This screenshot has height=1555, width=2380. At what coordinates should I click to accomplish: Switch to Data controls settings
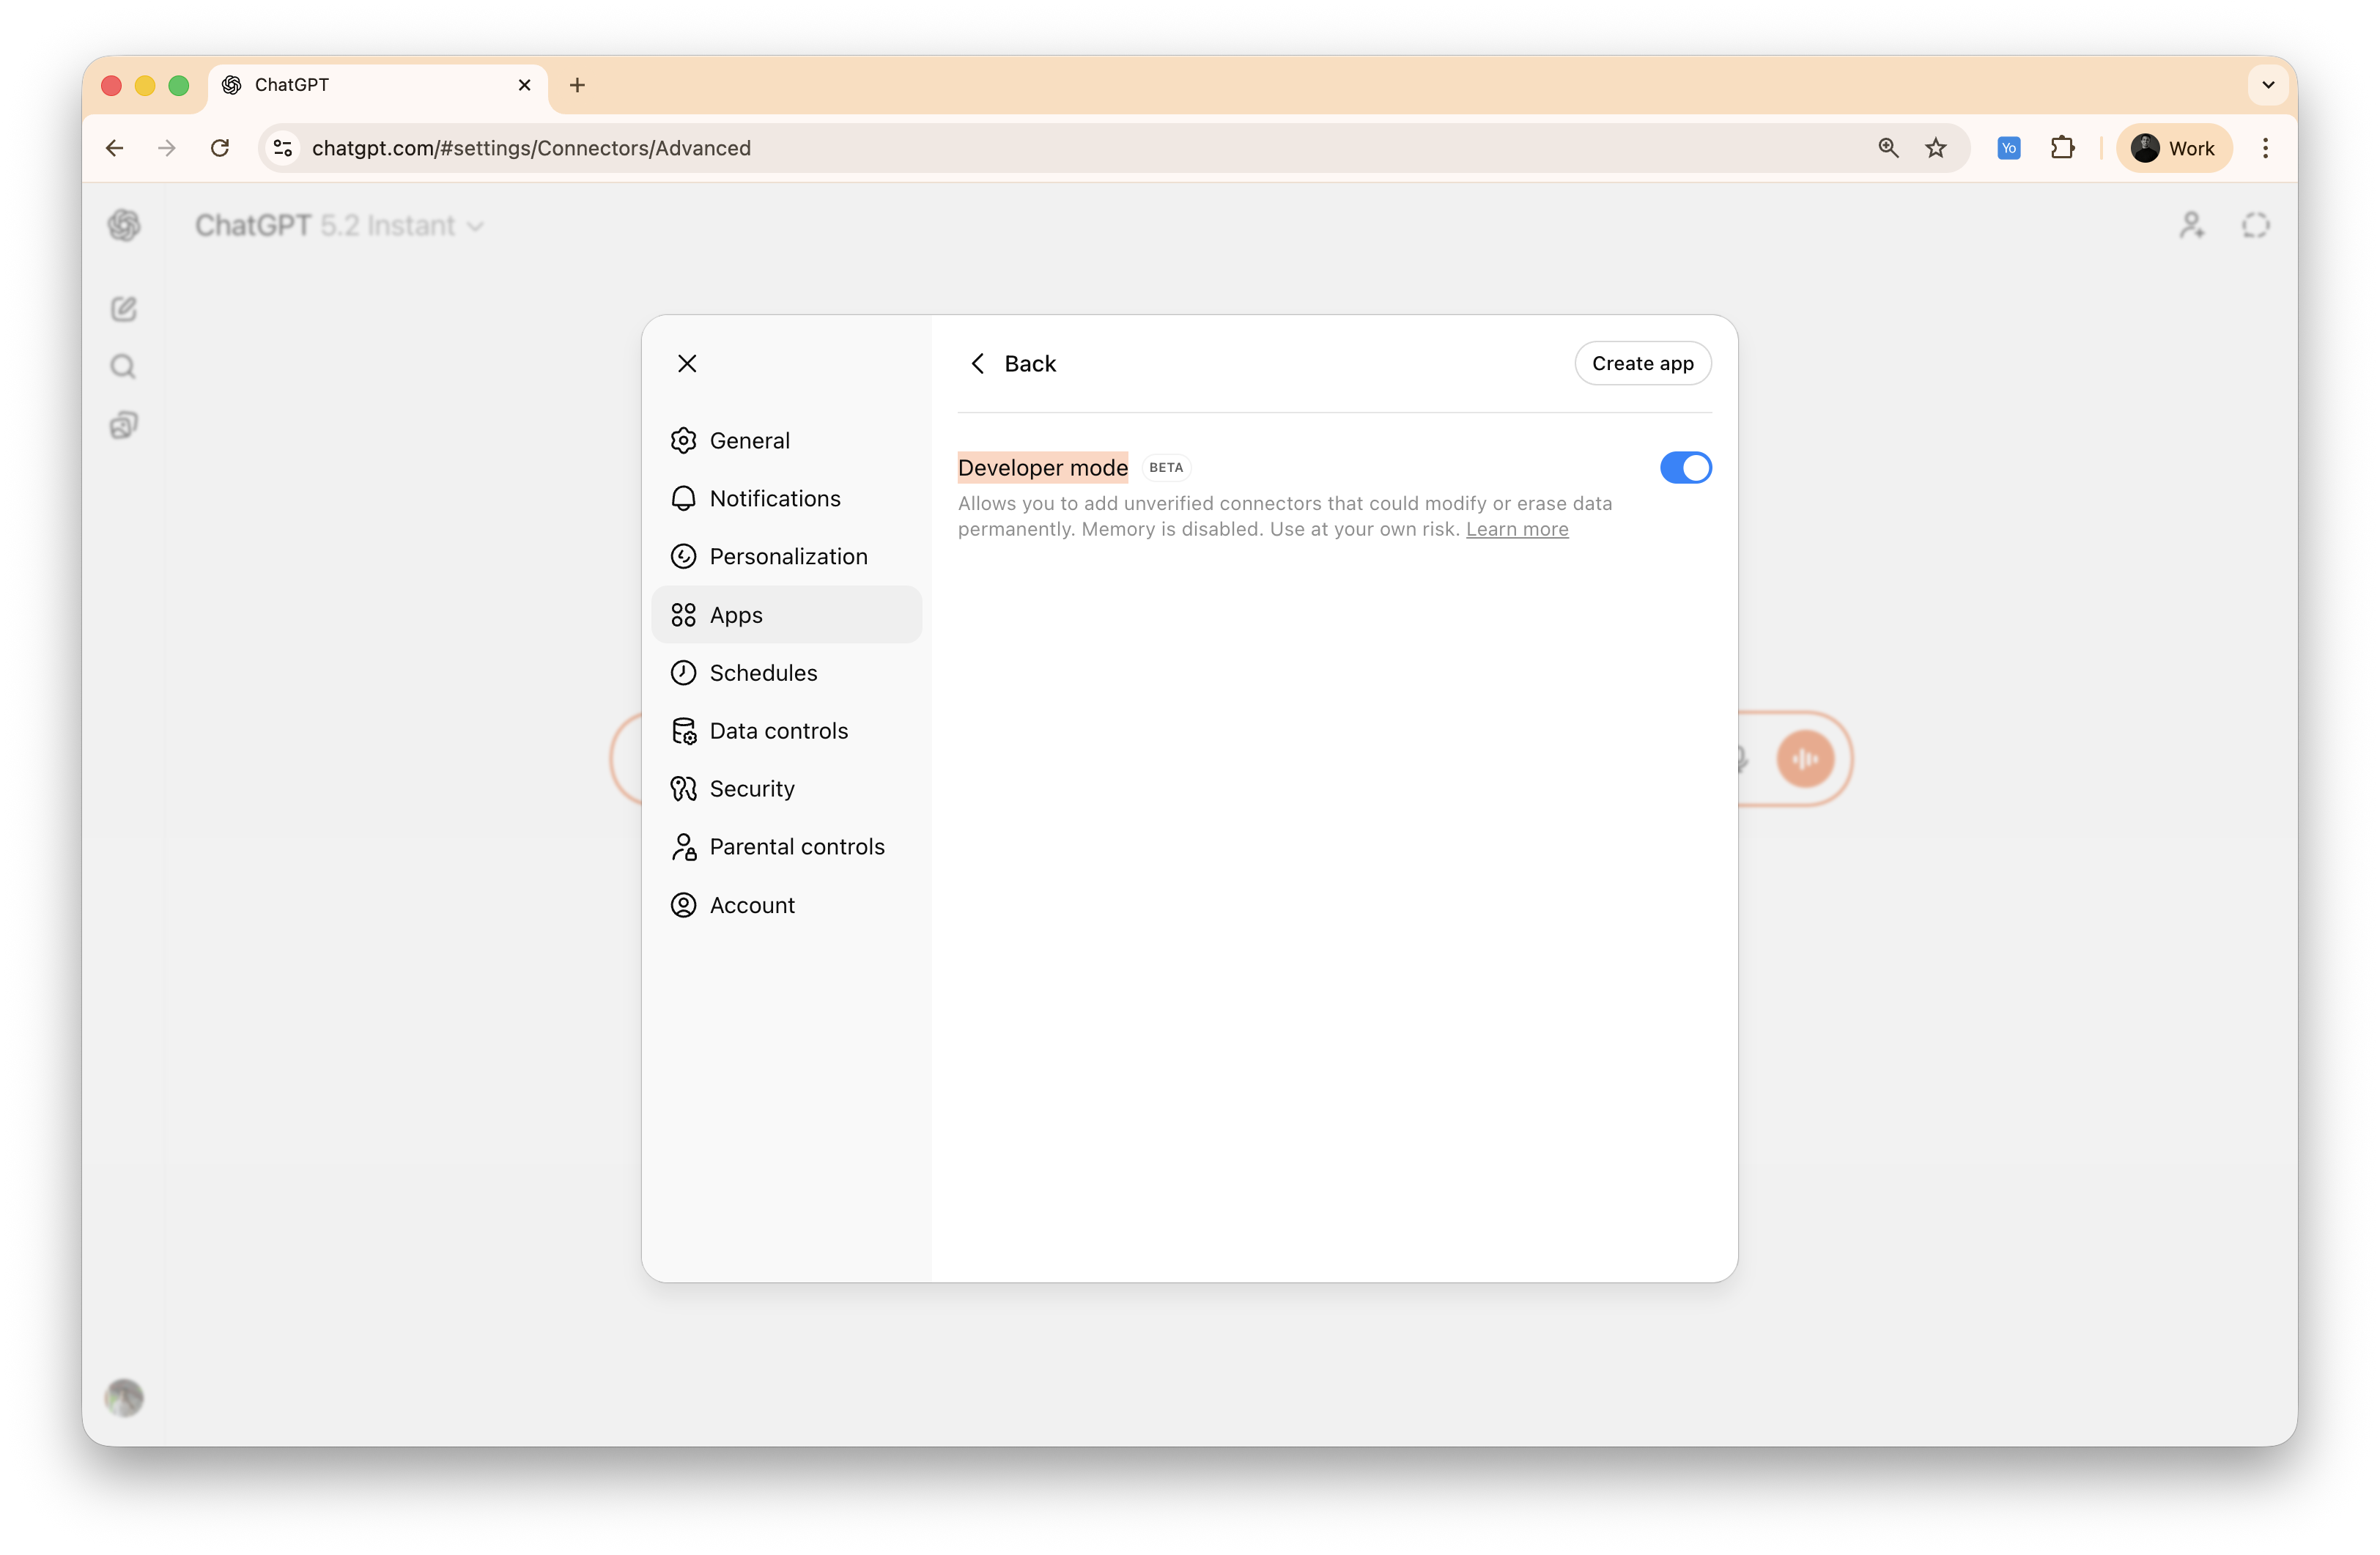click(778, 730)
